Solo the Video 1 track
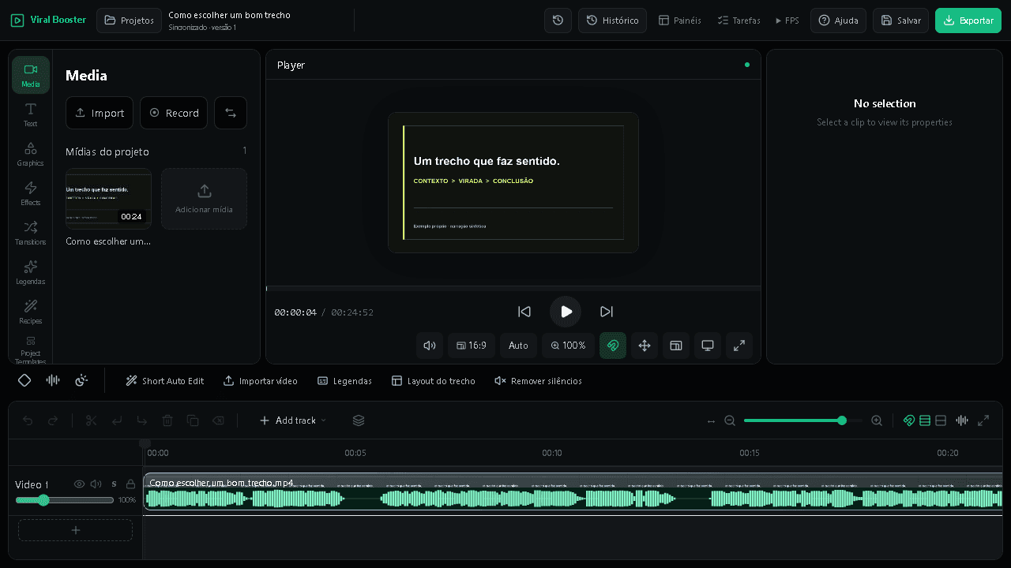Viewport: 1011px width, 568px height. 114,484
